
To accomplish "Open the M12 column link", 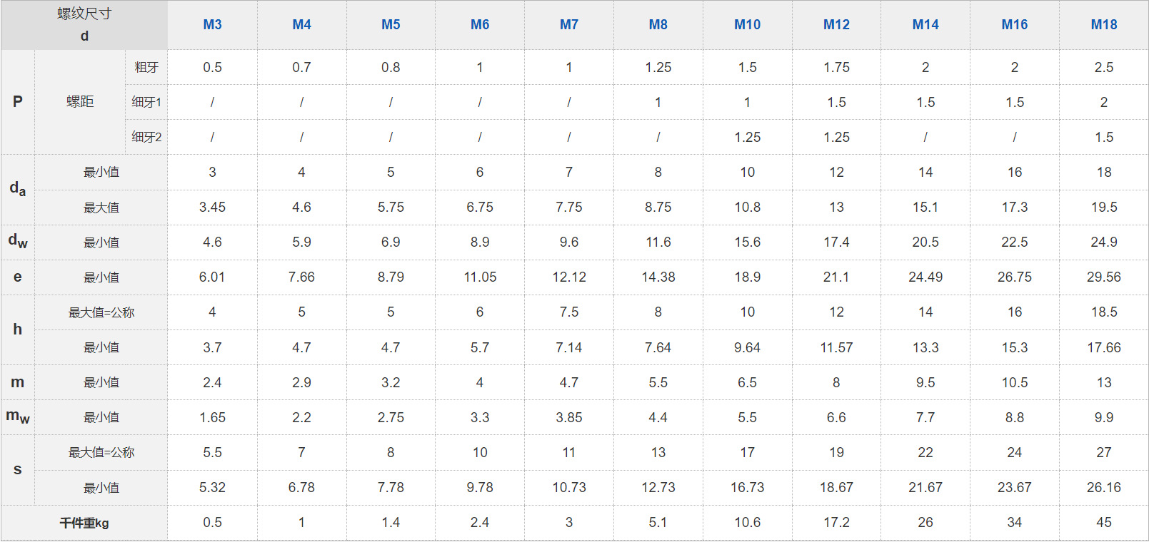I will point(836,24).
